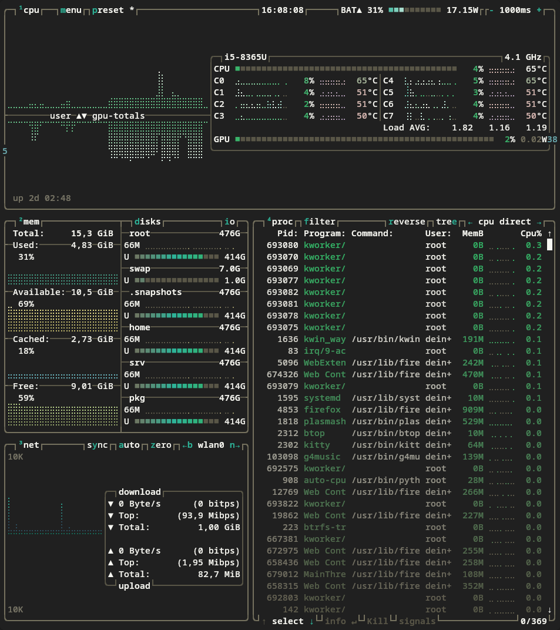The image size is (560, 630).
Task: Click the wlan0 interface label
Action: [211, 445]
